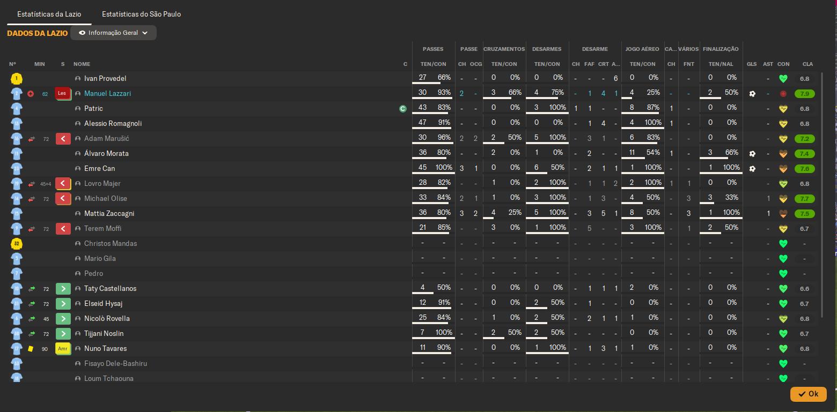Click the FINALIZAÇÃO column group header
This screenshot has width=837, height=412.
coord(721,49)
